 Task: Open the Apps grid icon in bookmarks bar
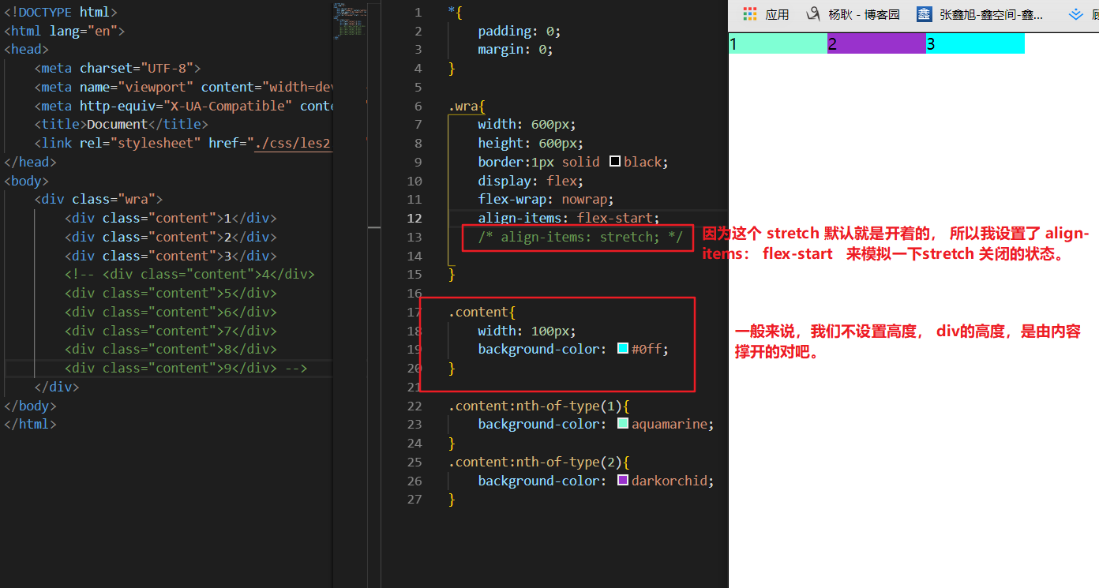(750, 14)
